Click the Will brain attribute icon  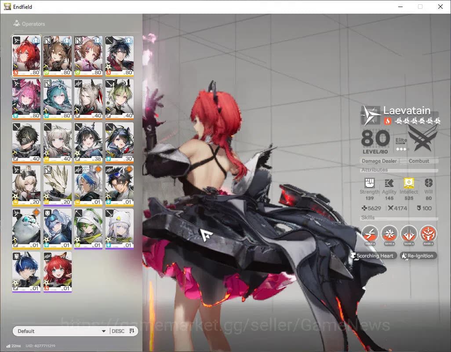click(429, 183)
